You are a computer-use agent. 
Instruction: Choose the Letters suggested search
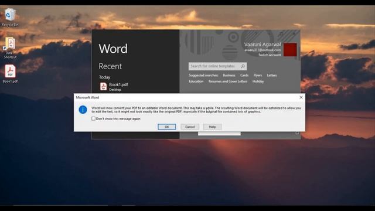click(272, 76)
